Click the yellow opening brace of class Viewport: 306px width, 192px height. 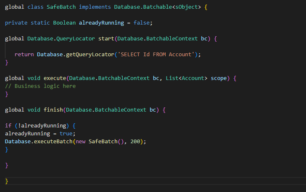click(x=206, y=7)
